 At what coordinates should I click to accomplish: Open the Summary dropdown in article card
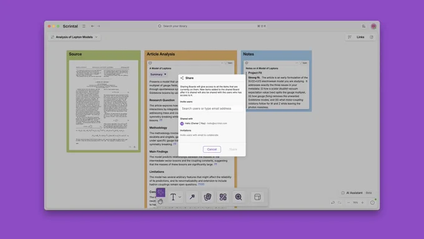158,74
